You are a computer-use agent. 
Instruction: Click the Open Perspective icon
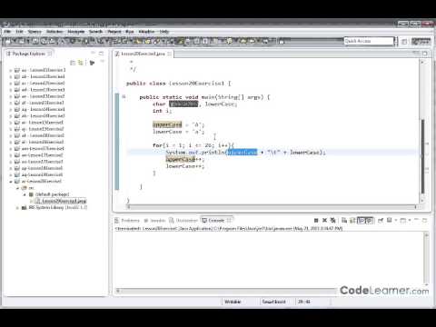click(404, 42)
